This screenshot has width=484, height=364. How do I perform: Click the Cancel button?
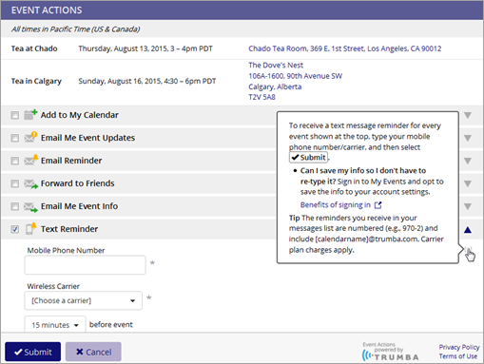pos(93,352)
